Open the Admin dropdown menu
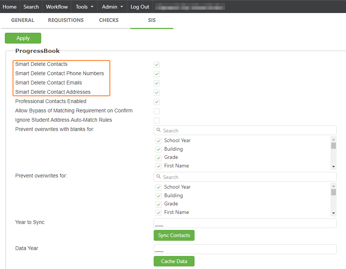The width and height of the screenshot is (346, 269). [x=112, y=7]
